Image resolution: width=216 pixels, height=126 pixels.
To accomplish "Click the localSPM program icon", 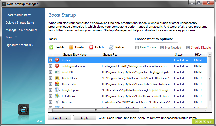I will click(x=57, y=72).
